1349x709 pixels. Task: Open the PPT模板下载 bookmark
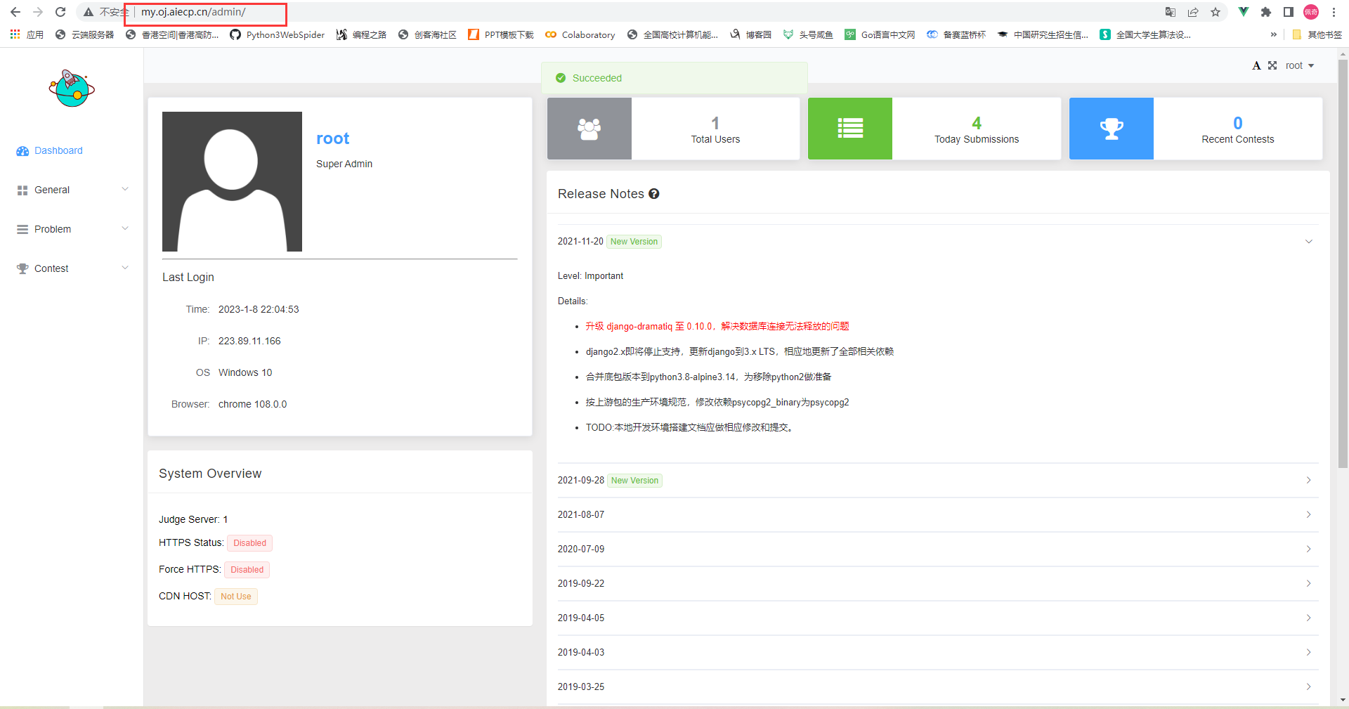click(500, 34)
